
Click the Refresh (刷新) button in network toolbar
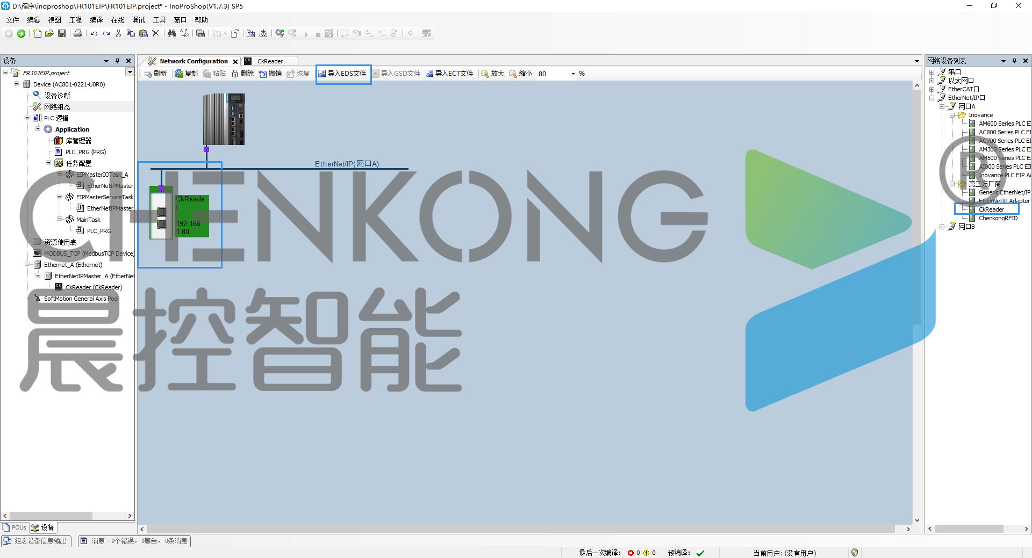click(x=155, y=74)
